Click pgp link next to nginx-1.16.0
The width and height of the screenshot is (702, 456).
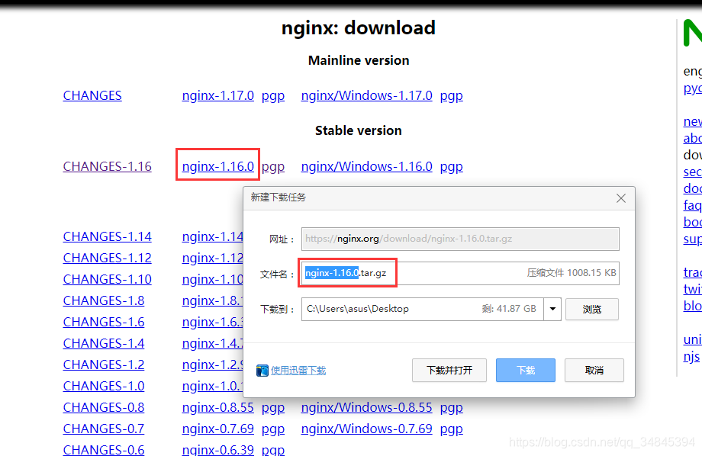tap(273, 166)
